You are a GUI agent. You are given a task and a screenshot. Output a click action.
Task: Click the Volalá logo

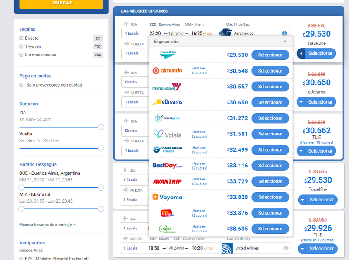[167, 134]
